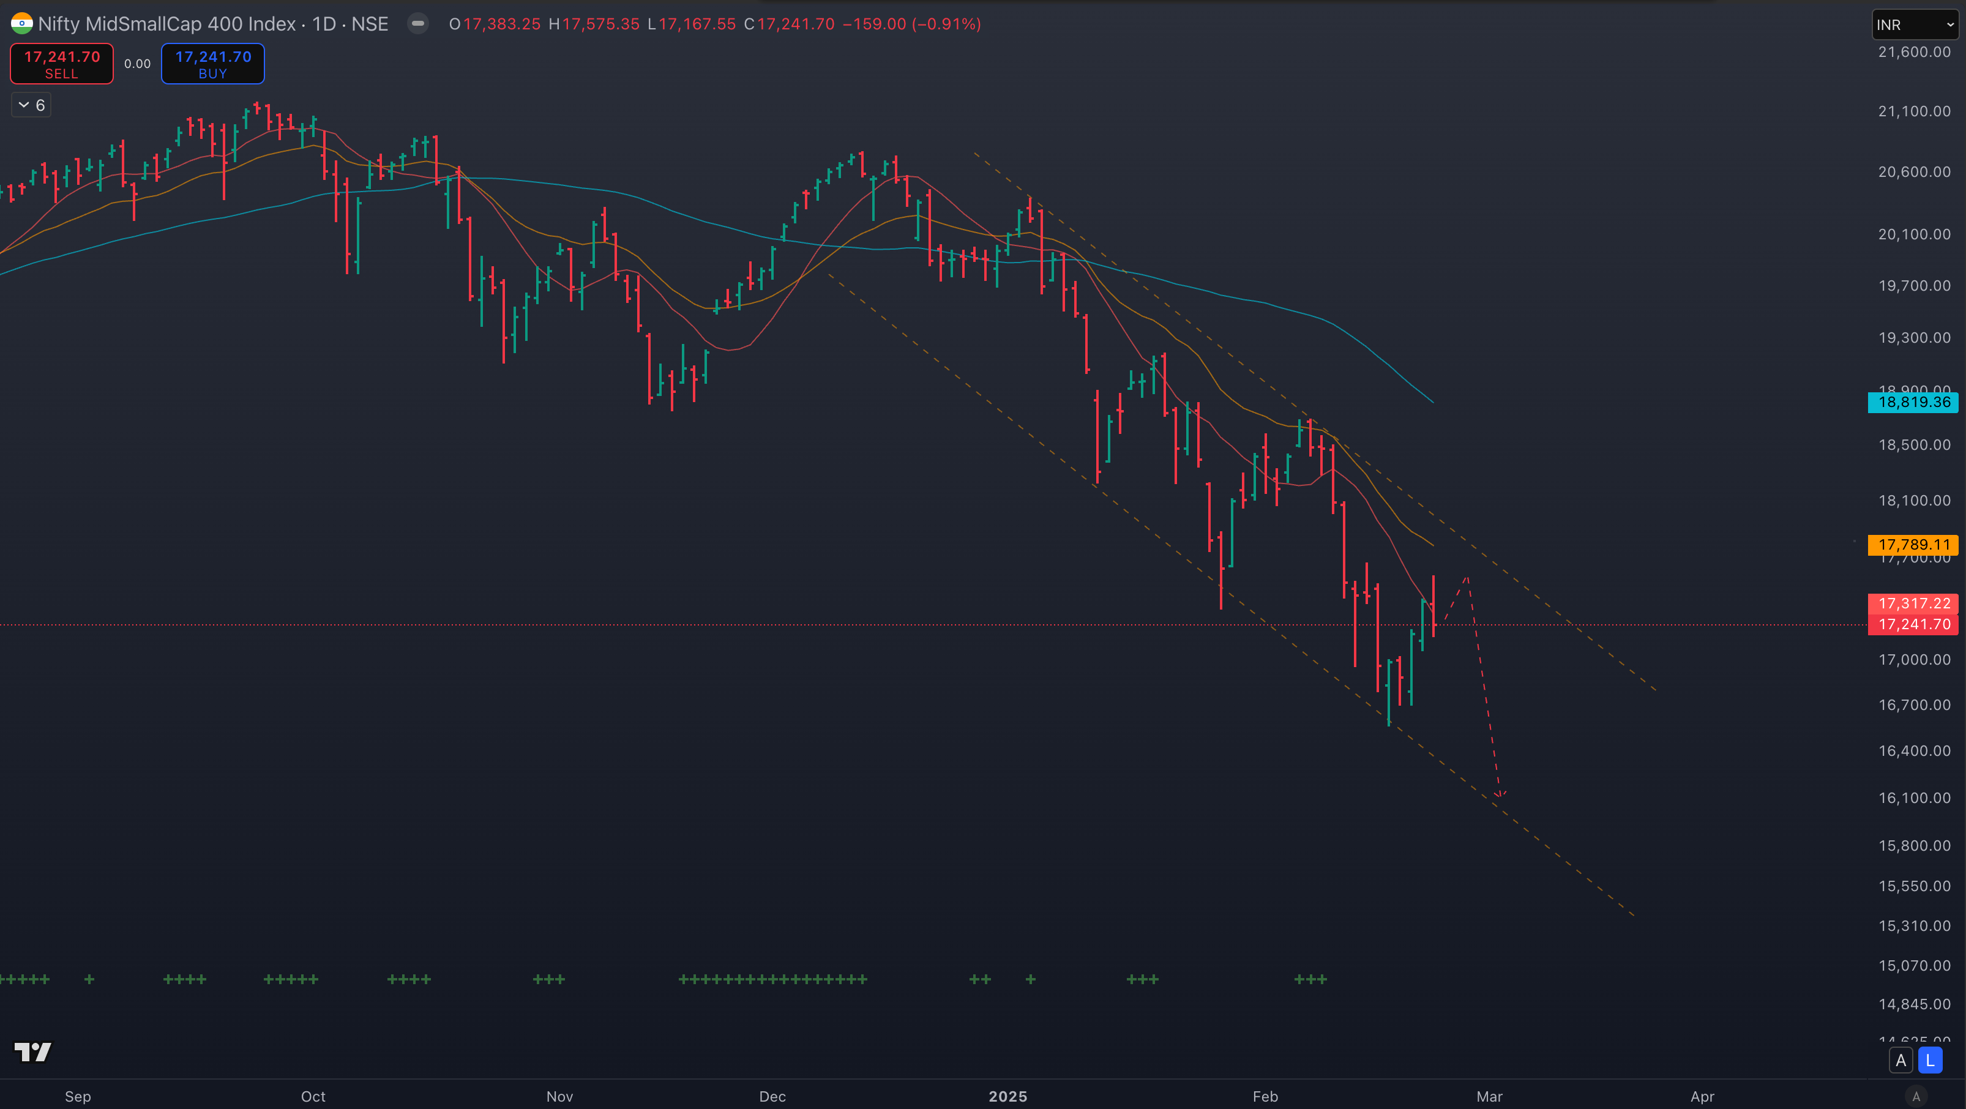This screenshot has height=1109, width=1966.
Task: Open the INR currency dropdown
Action: point(1915,24)
